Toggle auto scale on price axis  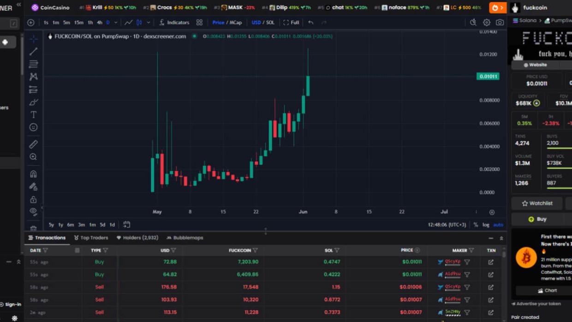[498, 225]
